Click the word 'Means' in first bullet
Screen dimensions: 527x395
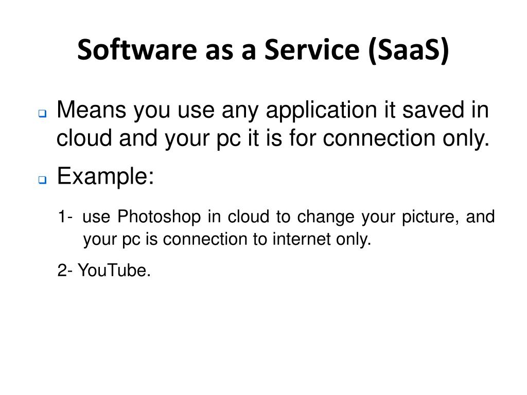[x=92, y=110]
